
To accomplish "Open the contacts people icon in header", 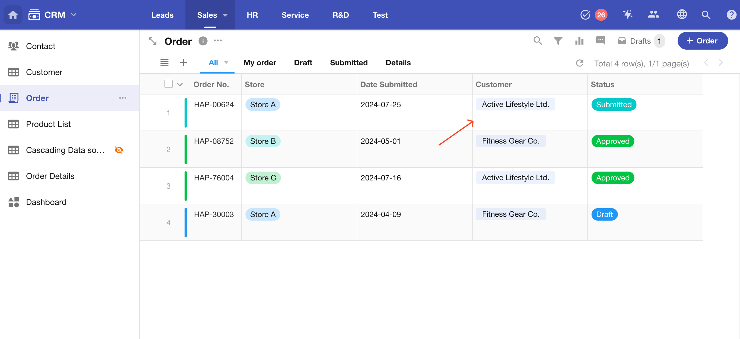I will point(653,14).
